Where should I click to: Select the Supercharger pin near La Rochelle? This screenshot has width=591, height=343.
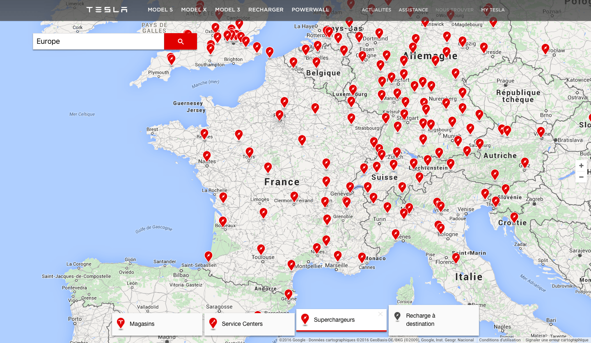point(223,197)
